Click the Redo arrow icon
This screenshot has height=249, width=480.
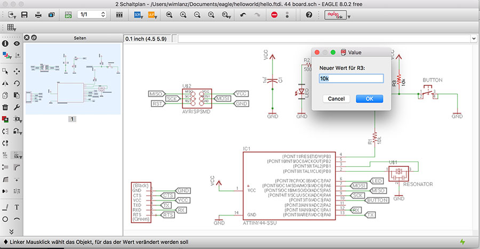click(x=257, y=15)
